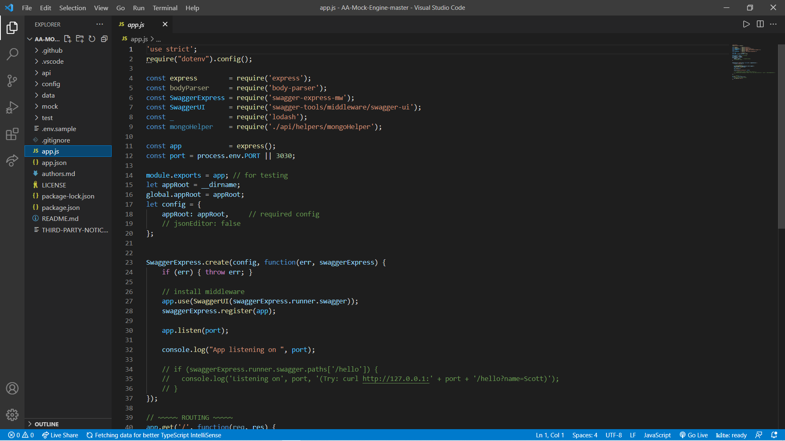Collapse all folders in Explorer
The width and height of the screenshot is (785, 441).
tap(104, 39)
